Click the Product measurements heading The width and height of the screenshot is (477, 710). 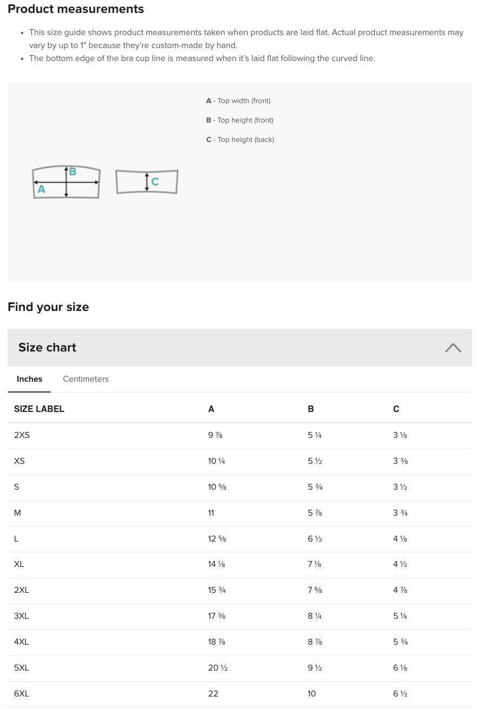click(76, 9)
